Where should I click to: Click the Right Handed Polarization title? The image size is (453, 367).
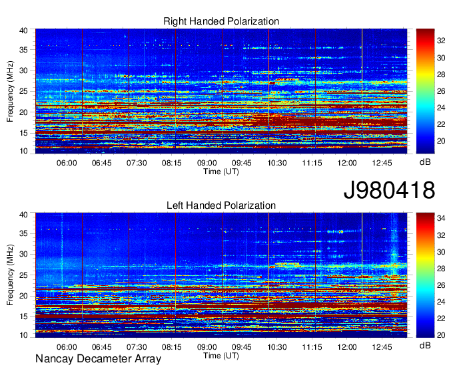pyautogui.click(x=221, y=21)
